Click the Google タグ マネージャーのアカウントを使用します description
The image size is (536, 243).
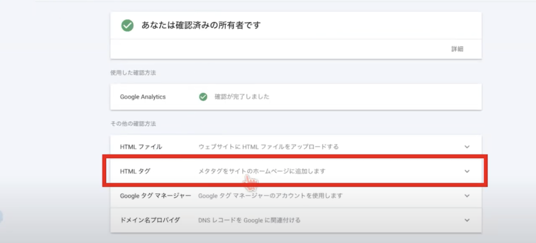[270, 196]
